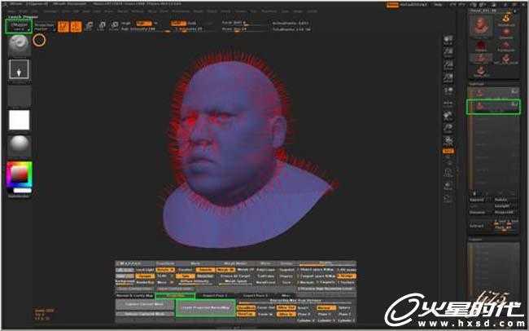
Task: Toggle Object space N.Map display
Action: click(x=317, y=270)
